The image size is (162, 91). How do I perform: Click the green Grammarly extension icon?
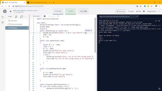(x=145, y=6)
